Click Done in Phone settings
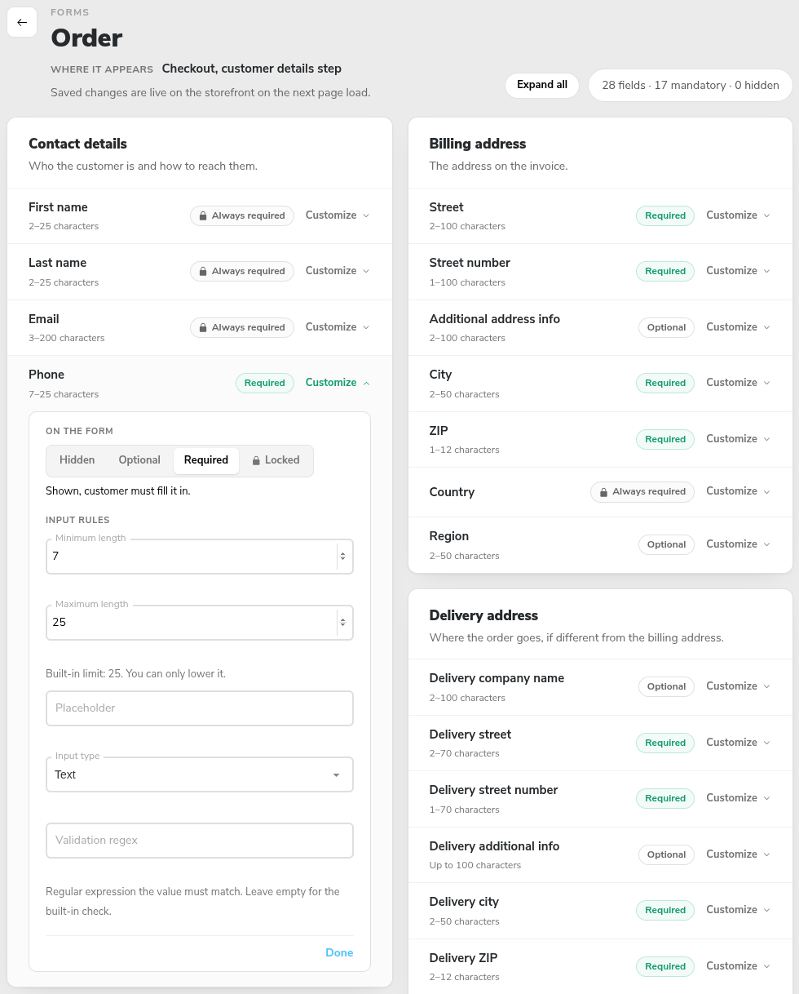 click(339, 953)
